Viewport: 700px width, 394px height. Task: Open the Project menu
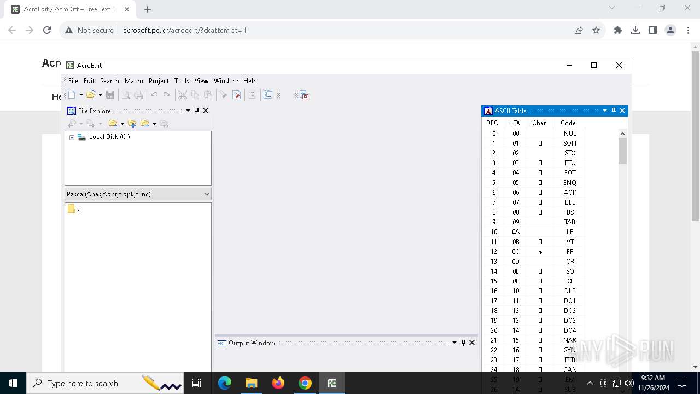tap(159, 80)
